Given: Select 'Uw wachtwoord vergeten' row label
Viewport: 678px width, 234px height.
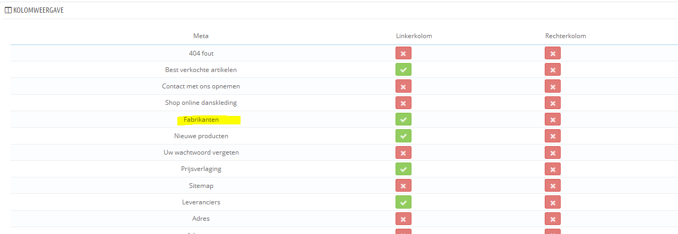Looking at the screenshot, I should click(201, 152).
